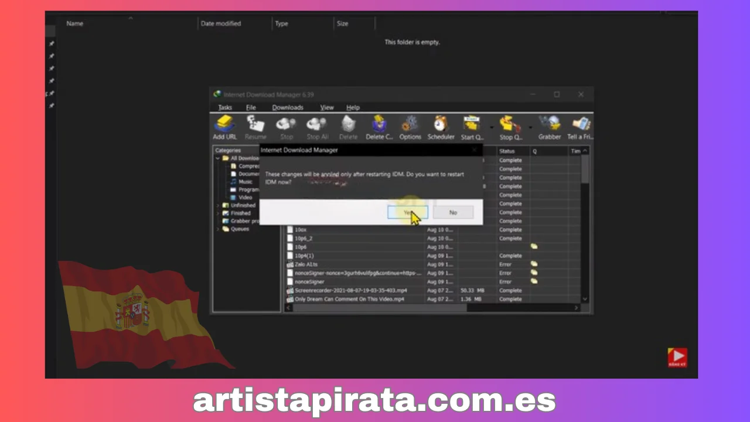Confirm restart with the Yes button

point(408,212)
